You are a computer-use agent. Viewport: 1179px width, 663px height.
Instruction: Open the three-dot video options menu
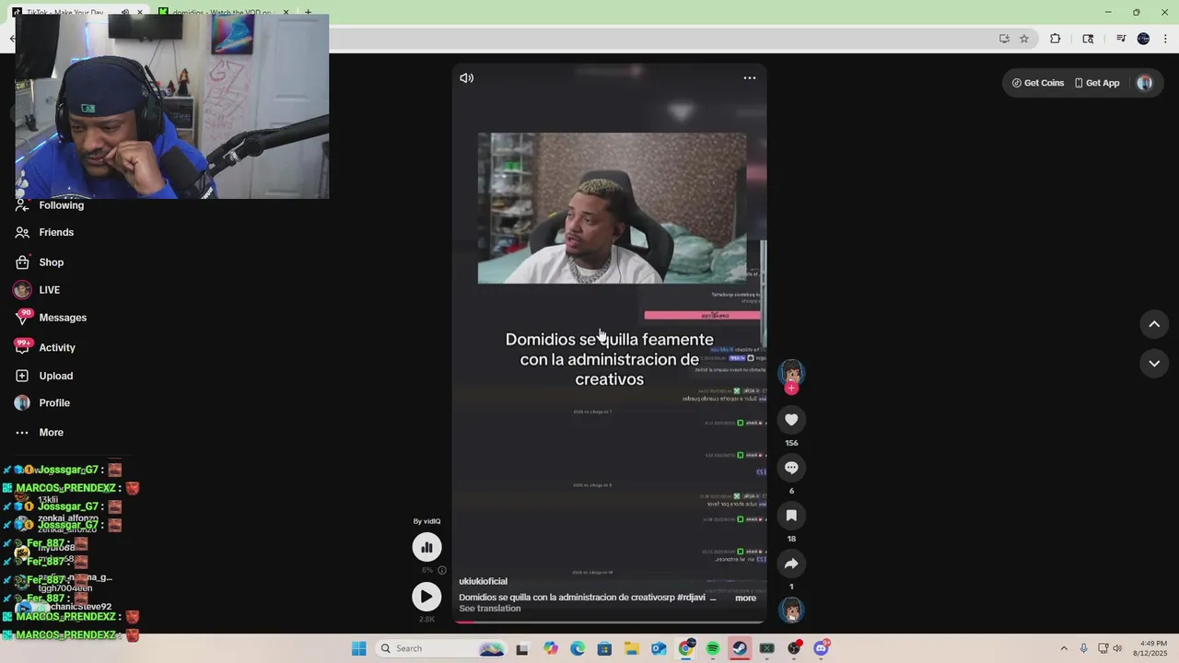[750, 78]
